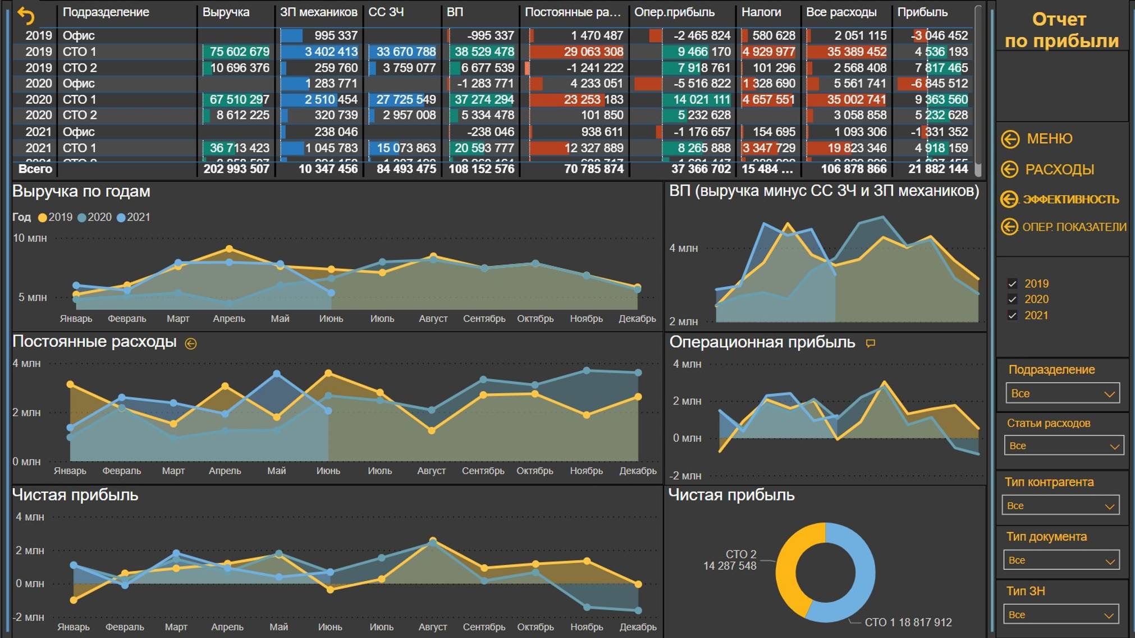This screenshot has height=638, width=1135.
Task: Toggle the 2021 year checkbox
Action: (x=1013, y=315)
